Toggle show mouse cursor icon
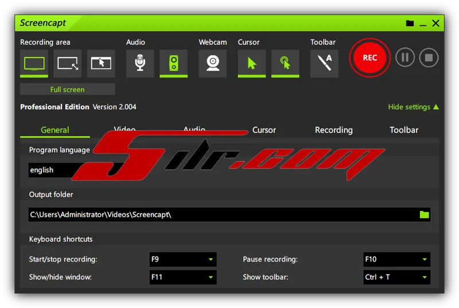The width and height of the screenshot is (459, 308). pyautogui.click(x=252, y=63)
